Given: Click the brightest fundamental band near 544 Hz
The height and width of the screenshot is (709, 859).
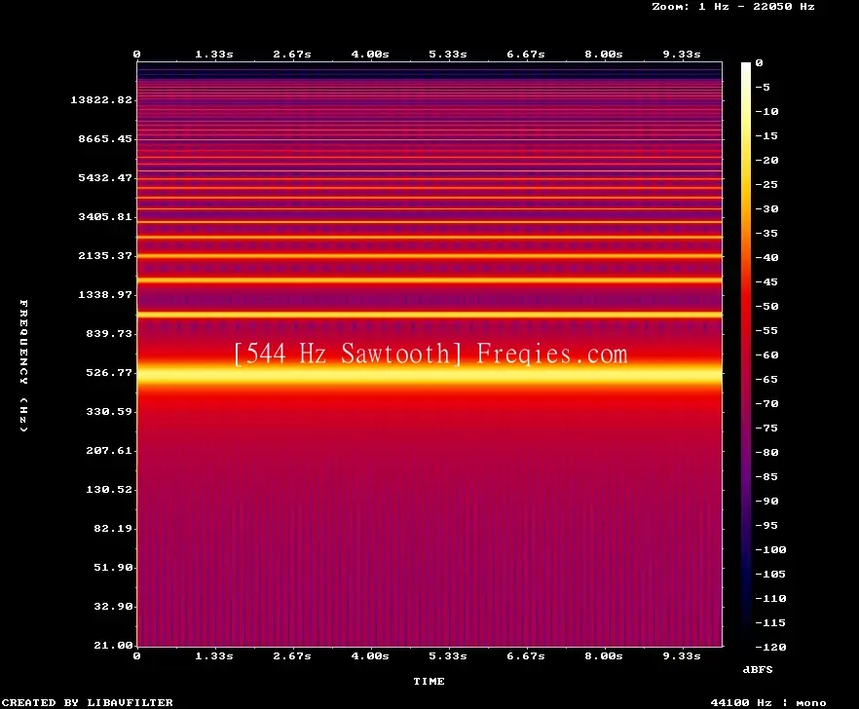Looking at the screenshot, I should pos(429,376).
